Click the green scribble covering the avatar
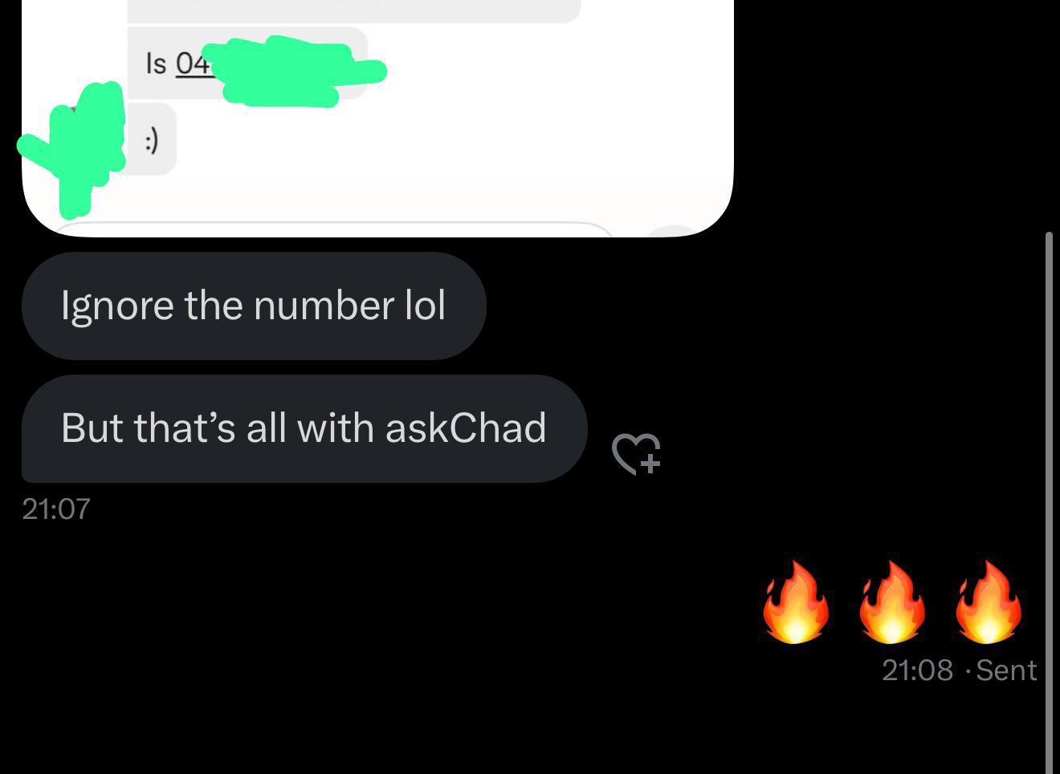 74,149
